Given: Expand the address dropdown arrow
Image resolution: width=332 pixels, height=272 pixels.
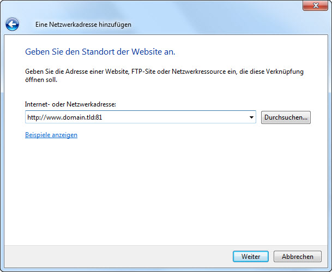Looking at the screenshot, I should pyautogui.click(x=251, y=117).
